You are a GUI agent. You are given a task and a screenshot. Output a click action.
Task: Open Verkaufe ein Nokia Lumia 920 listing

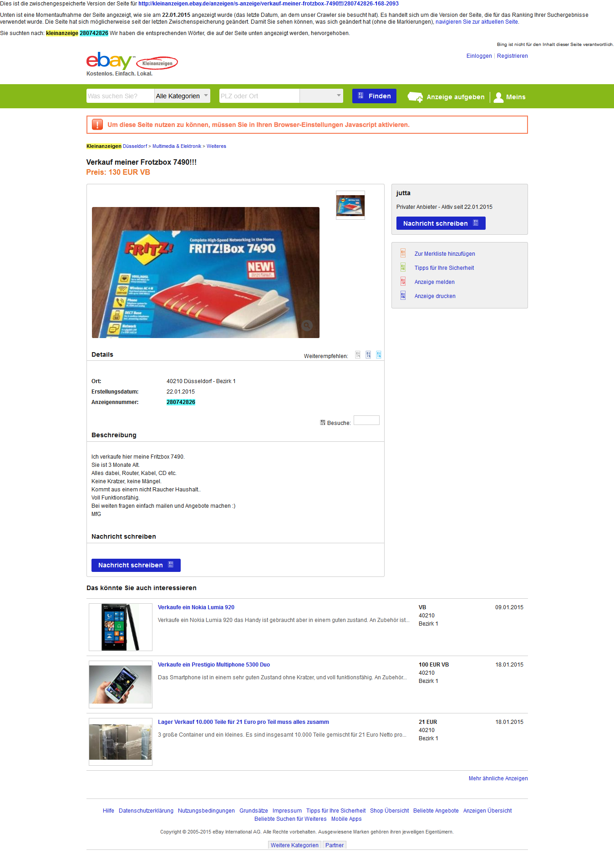click(x=196, y=607)
